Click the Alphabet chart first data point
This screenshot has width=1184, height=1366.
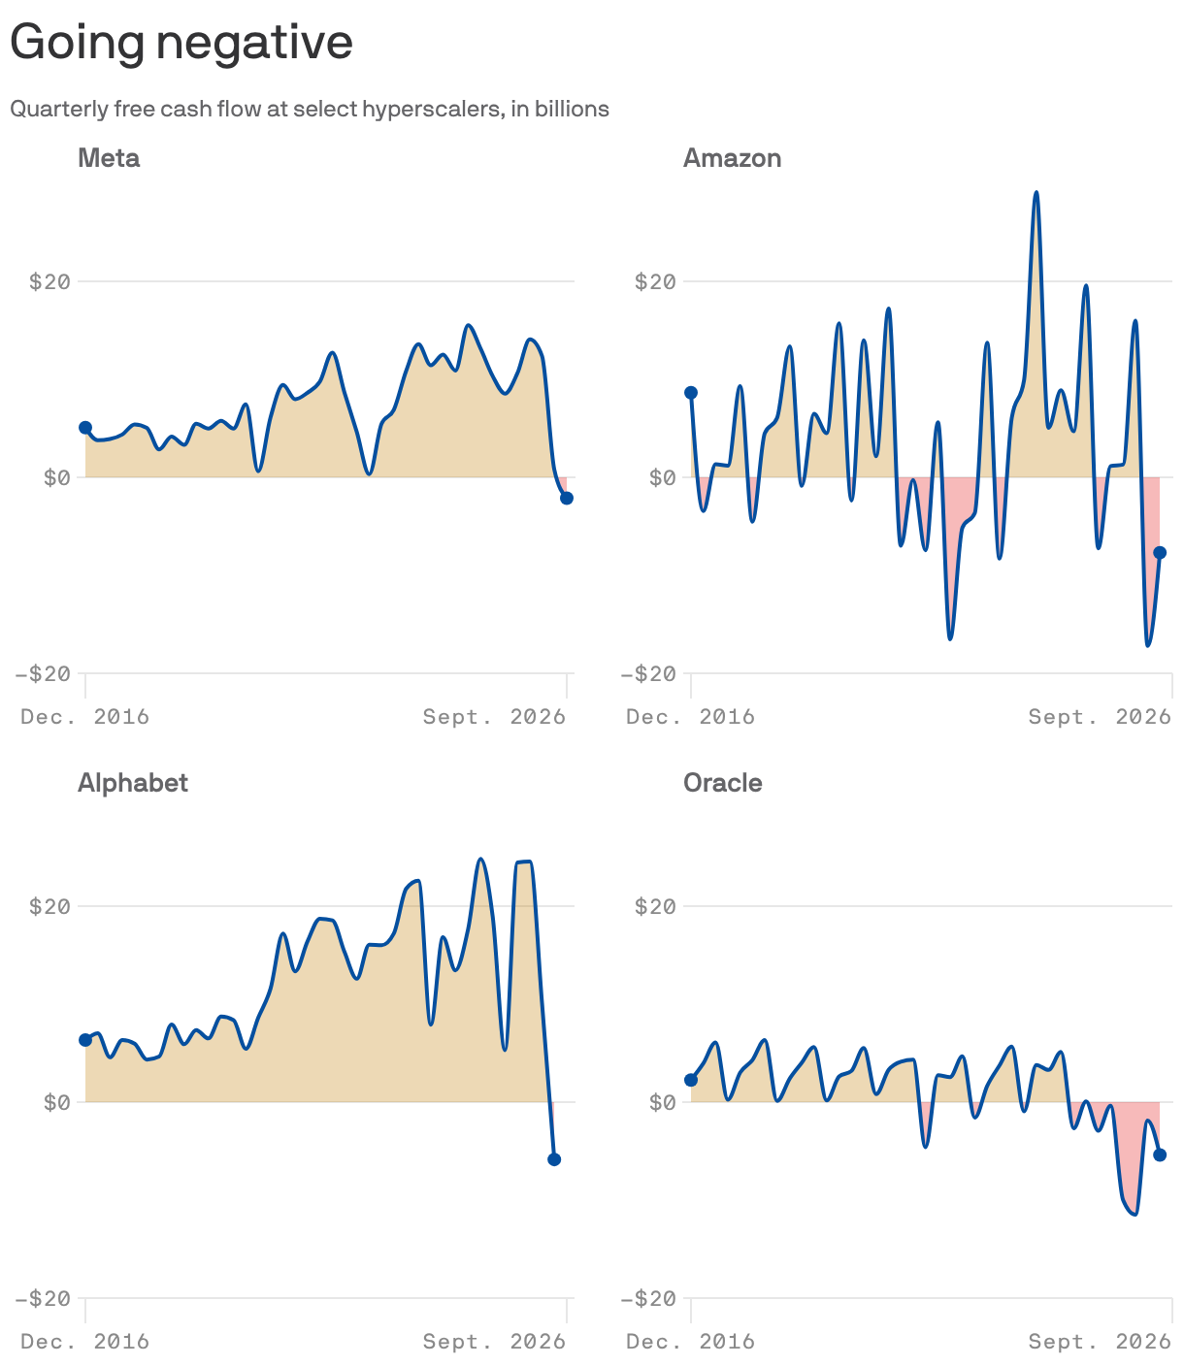pos(85,1040)
